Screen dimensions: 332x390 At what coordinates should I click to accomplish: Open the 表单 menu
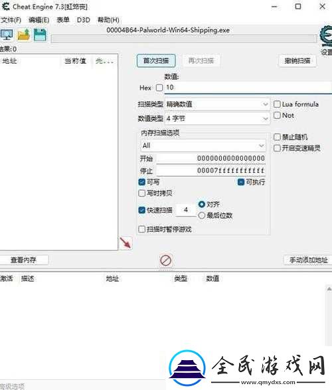[x=63, y=20]
